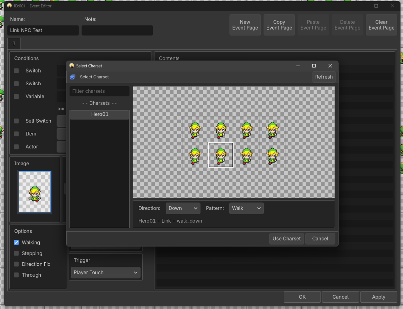Switch to event page tab 1
This screenshot has width=403, height=309.
tap(14, 44)
